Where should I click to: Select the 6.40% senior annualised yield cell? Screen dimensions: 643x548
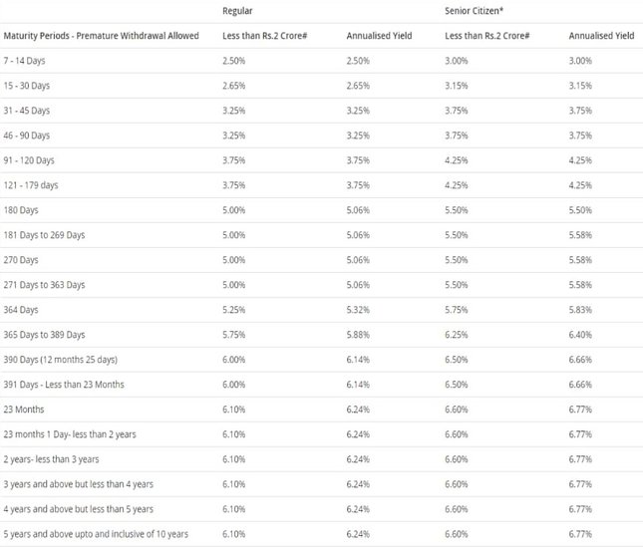580,335
